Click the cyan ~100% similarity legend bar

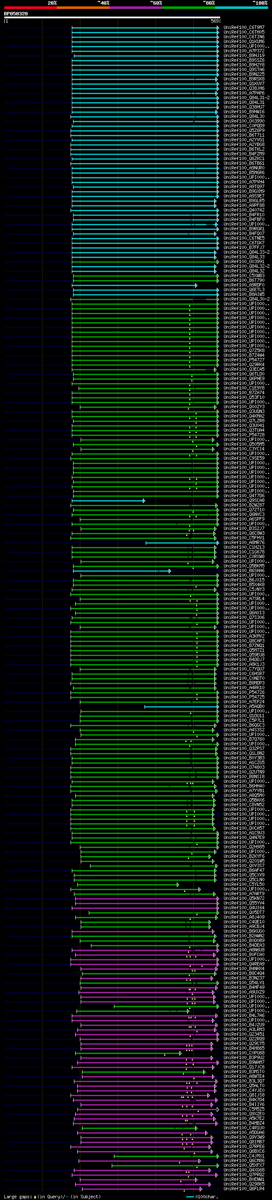click(x=242, y=8)
